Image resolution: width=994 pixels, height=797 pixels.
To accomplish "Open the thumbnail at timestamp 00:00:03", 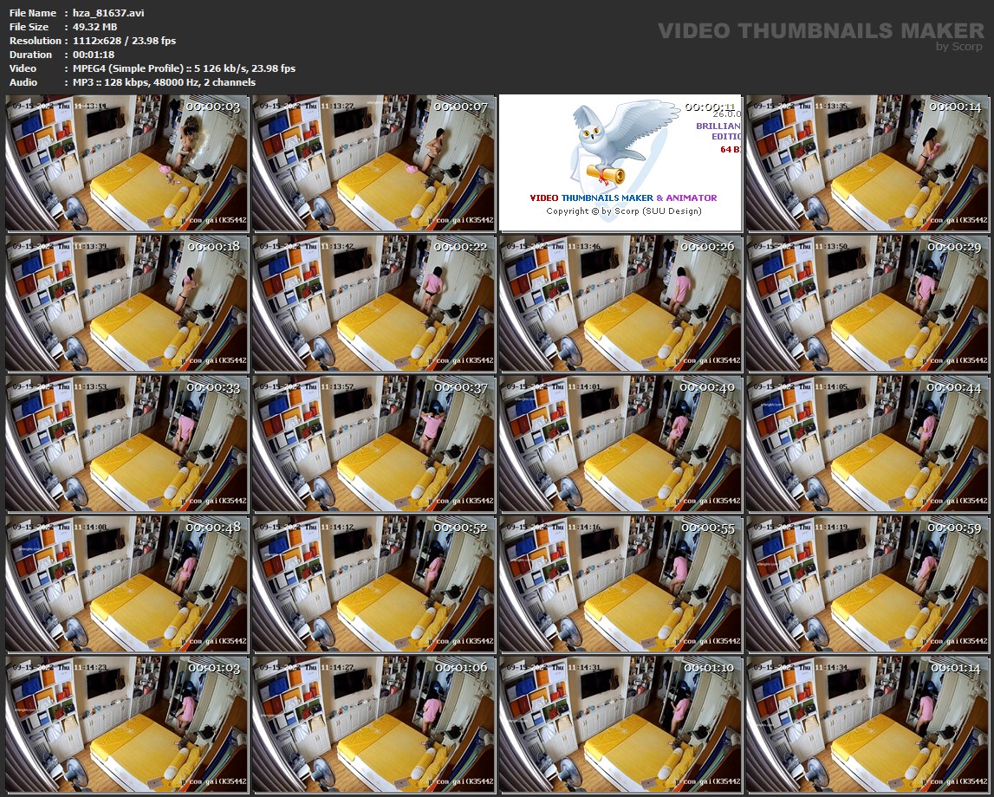I will (127, 163).
